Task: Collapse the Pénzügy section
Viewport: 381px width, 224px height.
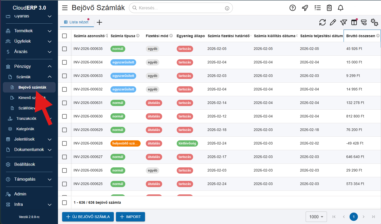Action: pyautogui.click(x=29, y=67)
